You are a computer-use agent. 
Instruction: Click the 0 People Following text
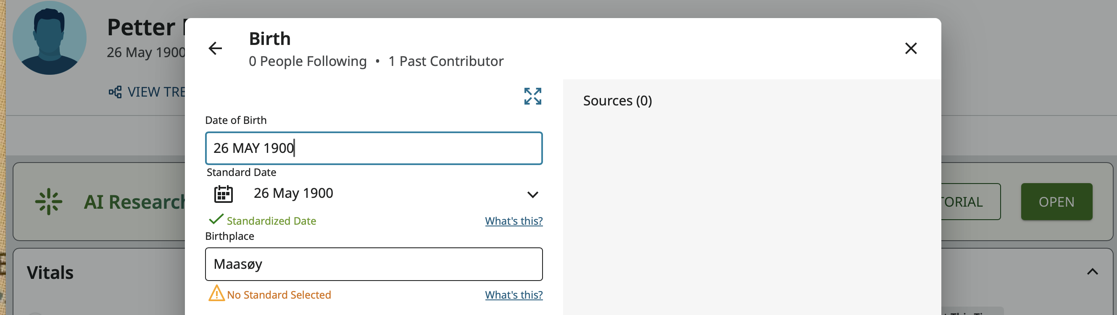[x=308, y=61]
